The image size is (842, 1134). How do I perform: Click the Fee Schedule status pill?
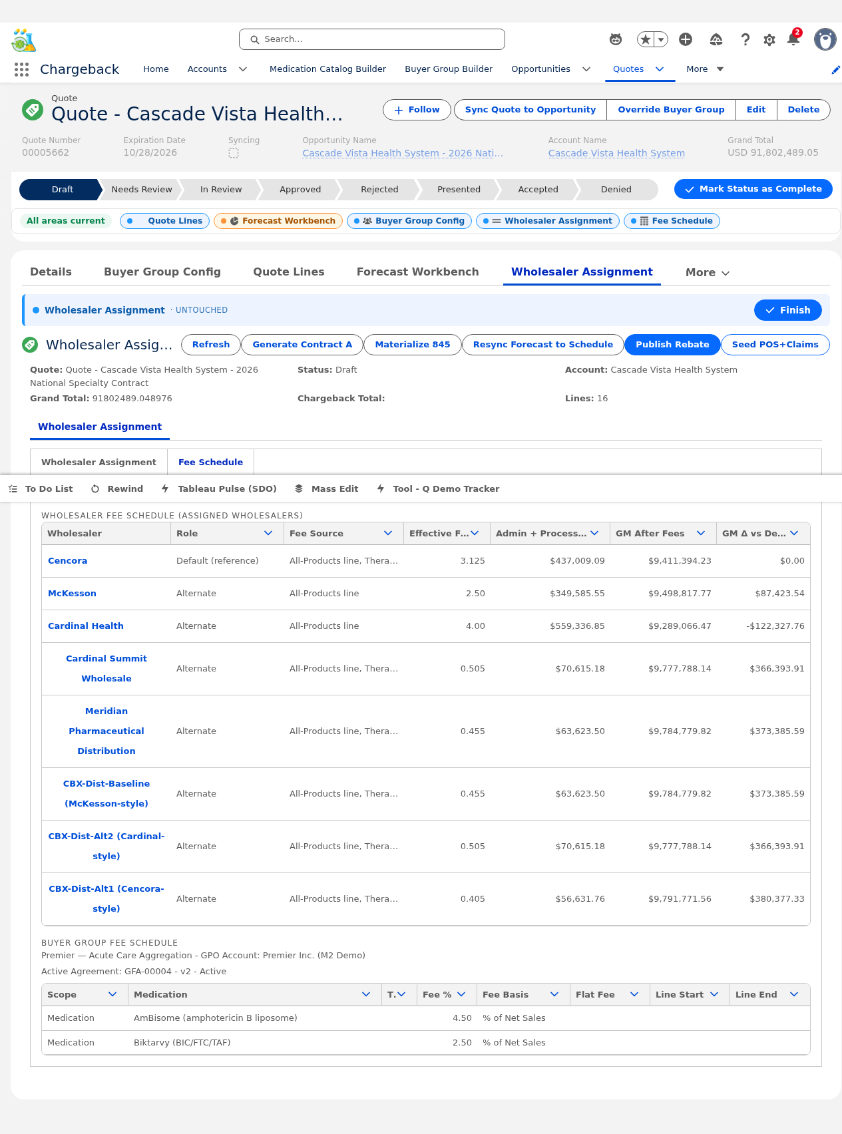[x=672, y=221]
